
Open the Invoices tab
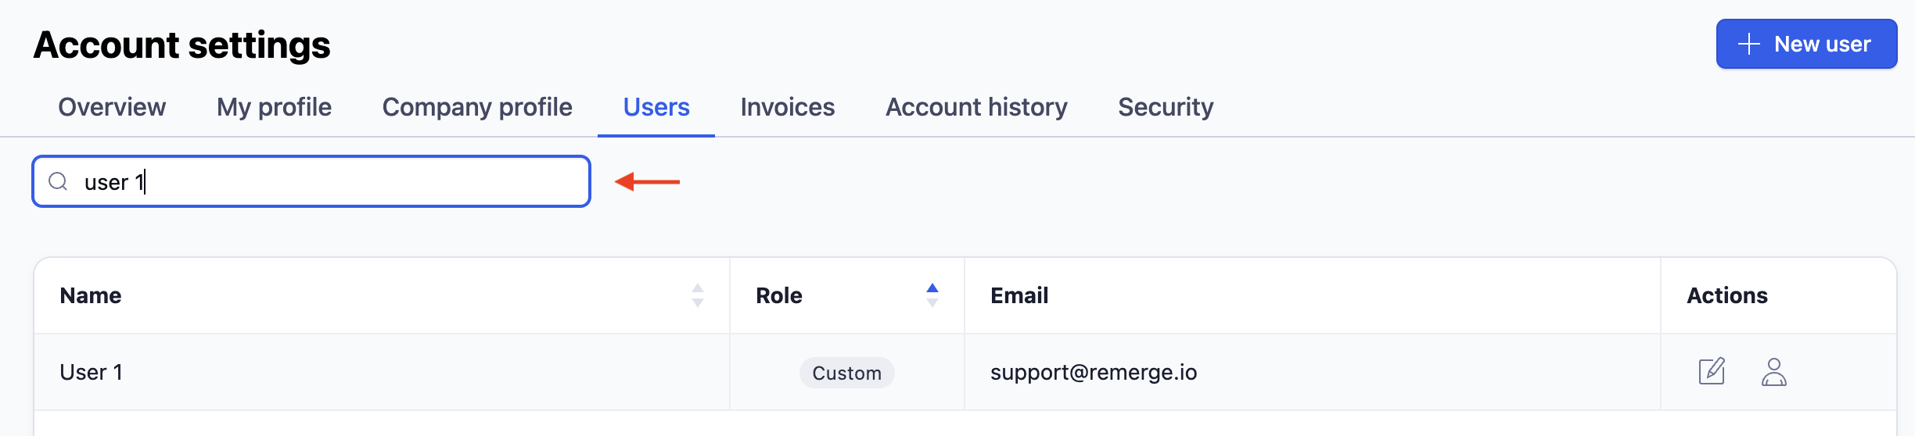[788, 107]
